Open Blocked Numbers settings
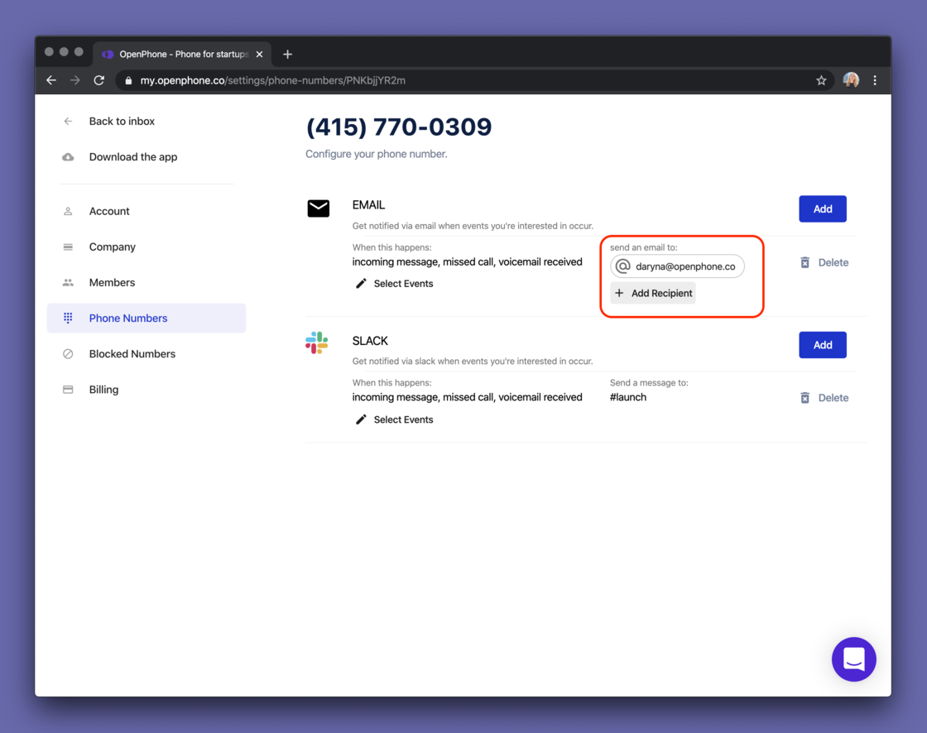Screen dimensions: 927x733 click(x=132, y=354)
